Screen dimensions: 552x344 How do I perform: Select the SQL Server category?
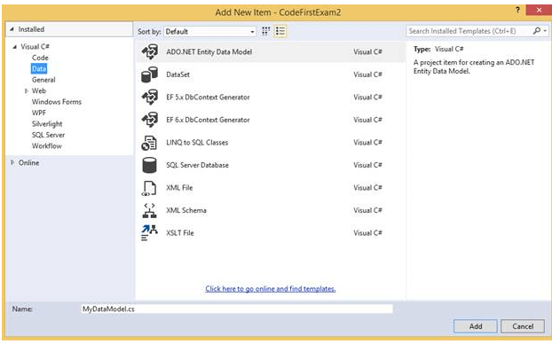[48, 135]
